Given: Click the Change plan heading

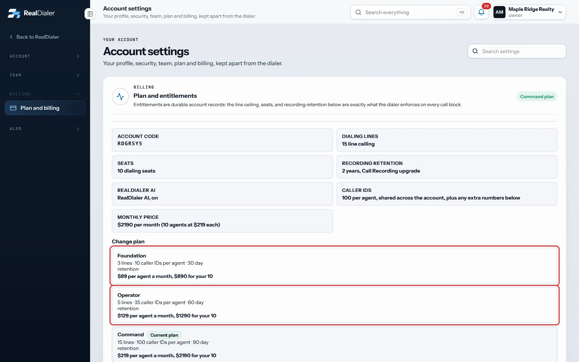Looking at the screenshot, I should (x=128, y=241).
